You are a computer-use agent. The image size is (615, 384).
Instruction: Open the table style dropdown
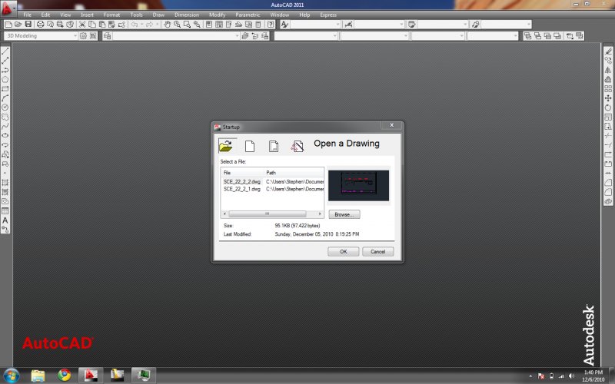443,25
